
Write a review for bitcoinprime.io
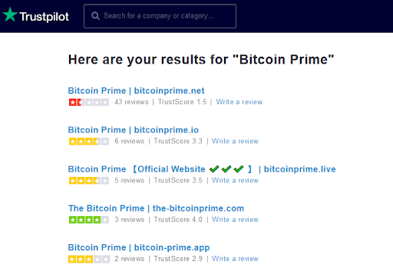pyautogui.click(x=235, y=141)
